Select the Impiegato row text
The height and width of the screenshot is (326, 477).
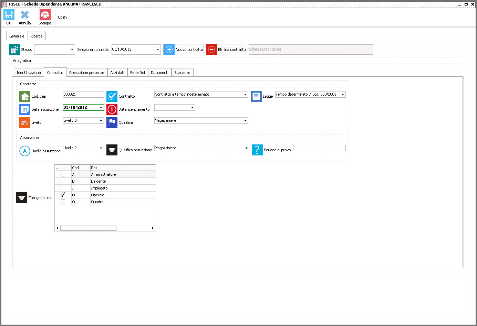coord(99,188)
